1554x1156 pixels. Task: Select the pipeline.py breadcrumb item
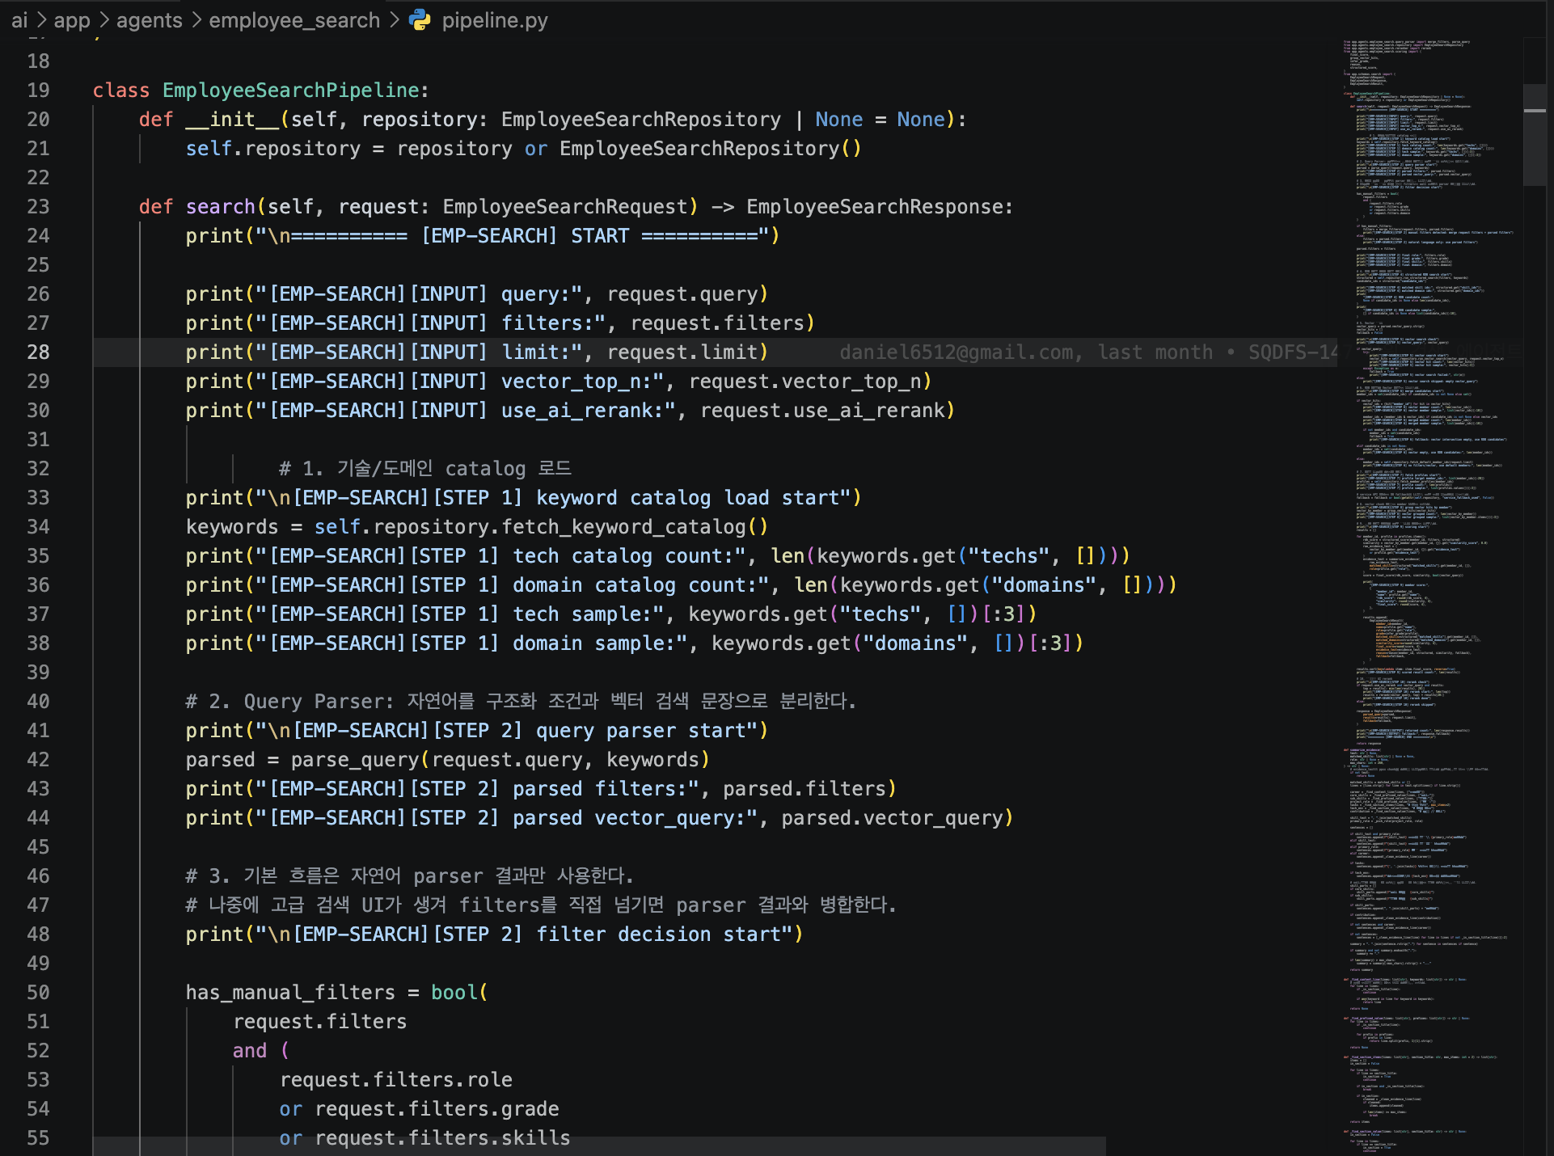coord(495,20)
